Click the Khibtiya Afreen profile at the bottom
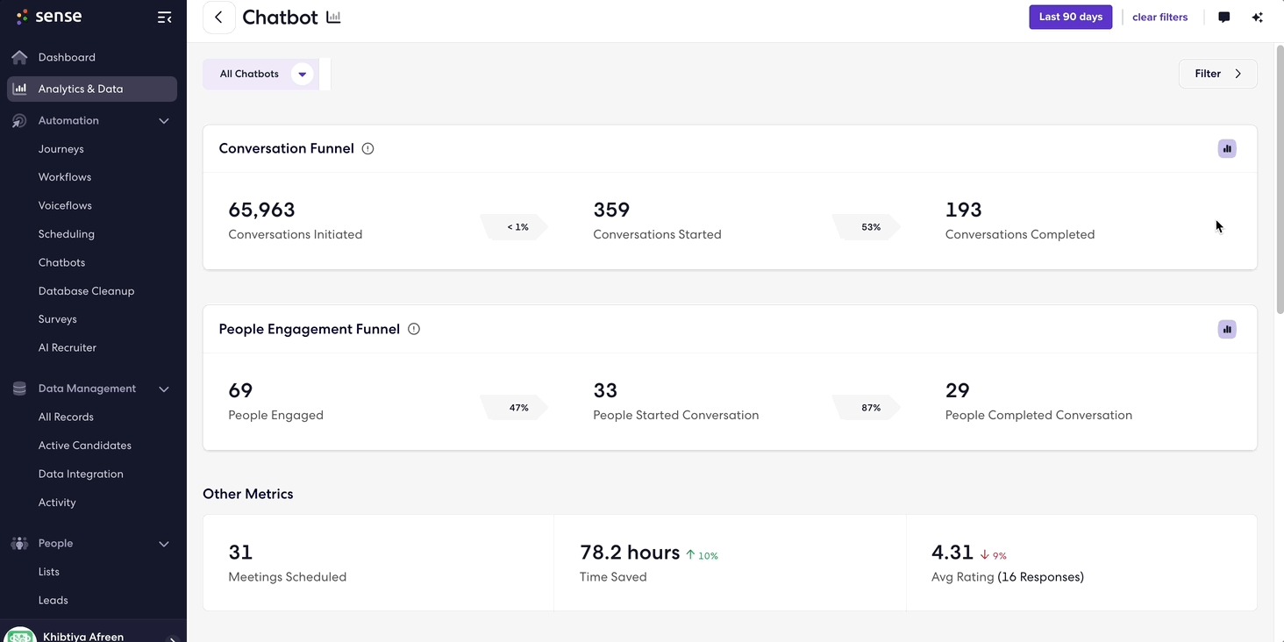This screenshot has height=642, width=1284. coord(82,635)
